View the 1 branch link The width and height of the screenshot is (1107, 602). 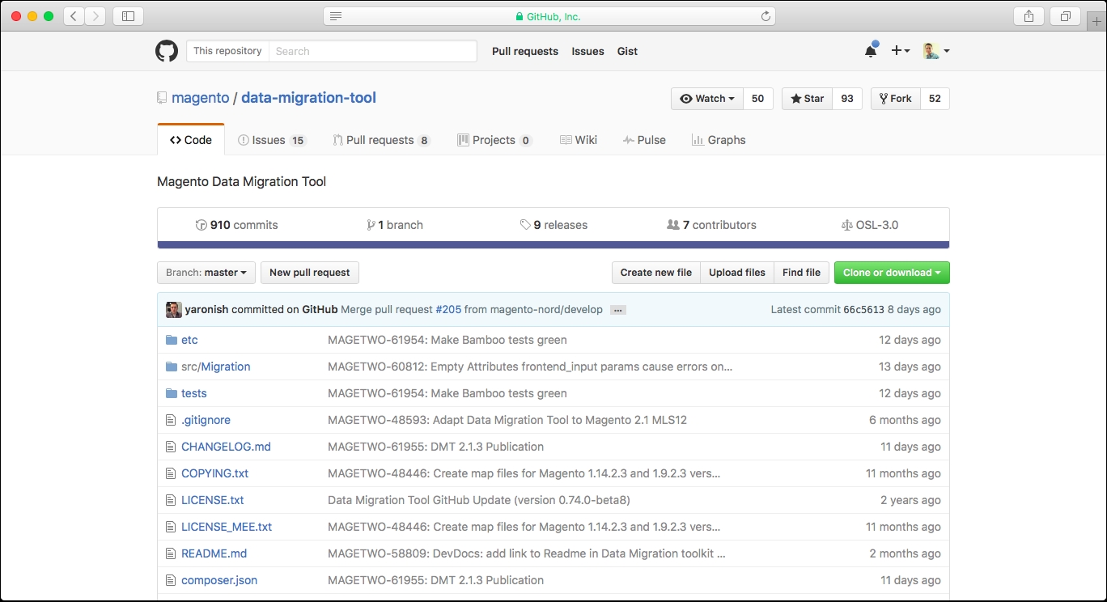pyautogui.click(x=395, y=225)
